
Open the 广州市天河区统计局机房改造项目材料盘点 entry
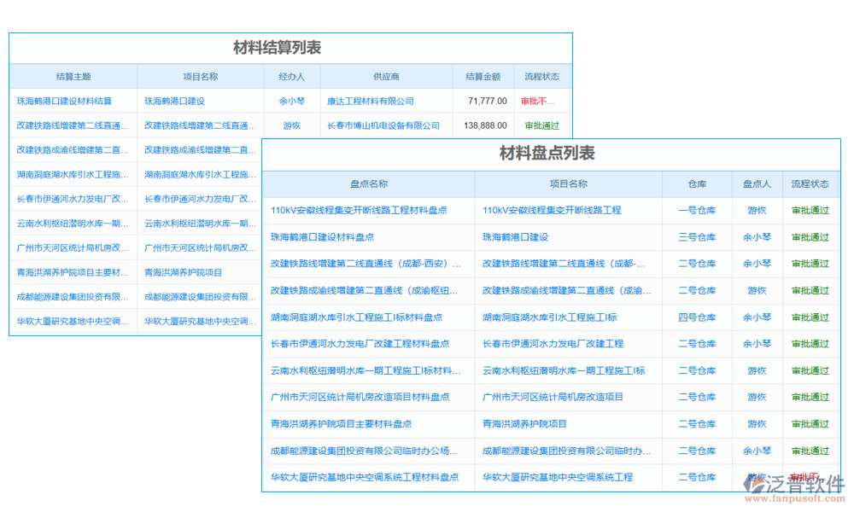360,397
